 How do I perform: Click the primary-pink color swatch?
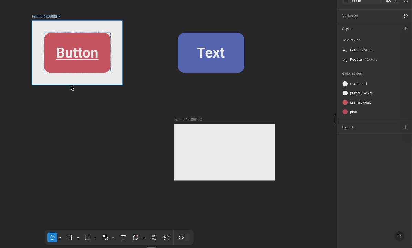tap(345, 102)
